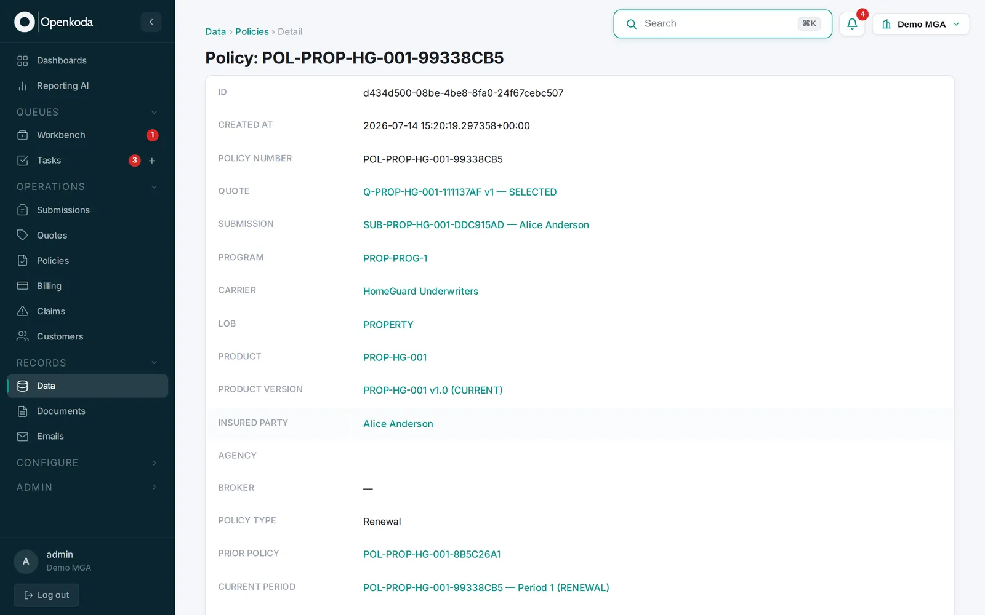This screenshot has height=615, width=985.
Task: Select Workbench in the sidebar
Action: [x=87, y=135]
